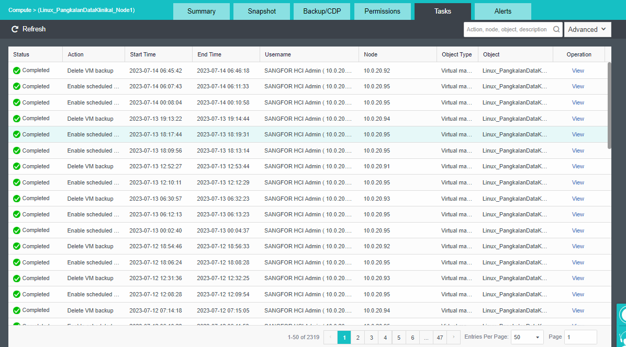This screenshot has height=347, width=626.
Task: Click the task search input field
Action: pos(507,30)
